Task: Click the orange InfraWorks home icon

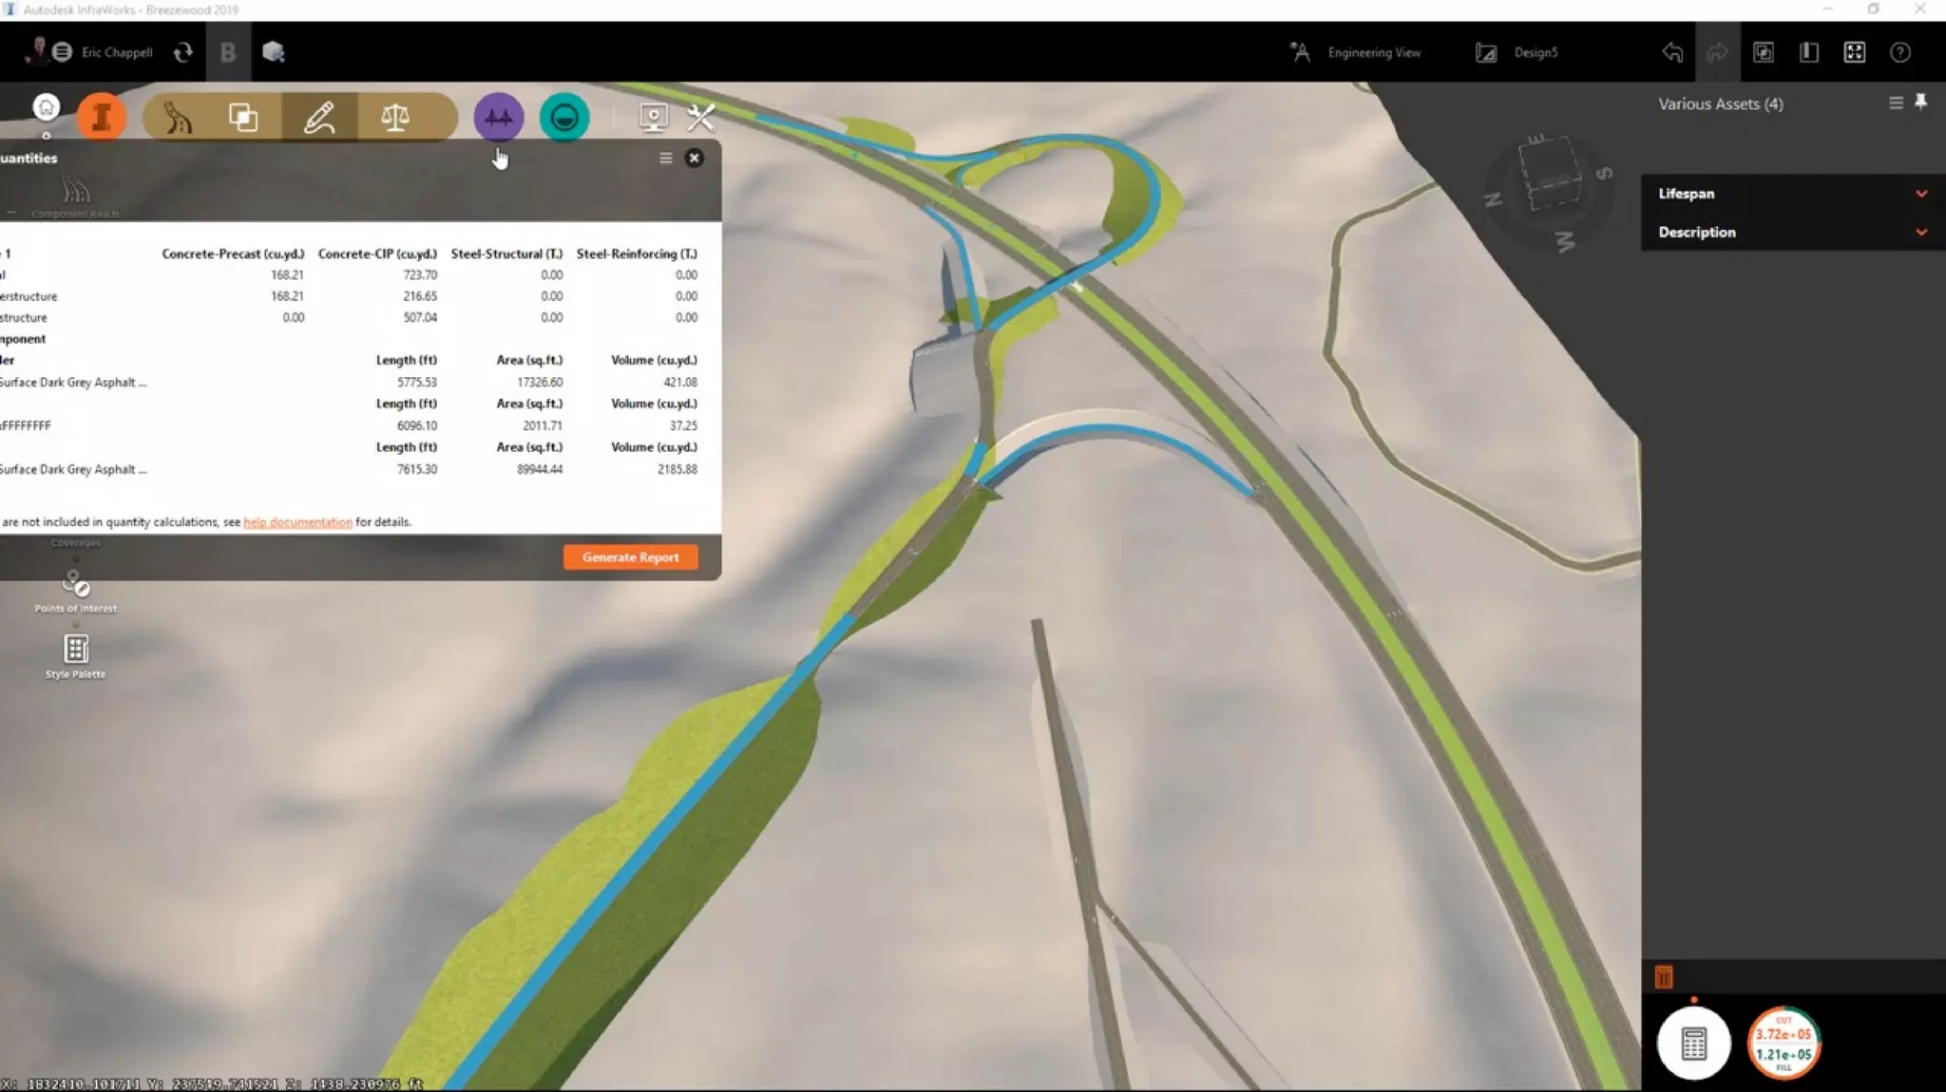Action: [101, 118]
